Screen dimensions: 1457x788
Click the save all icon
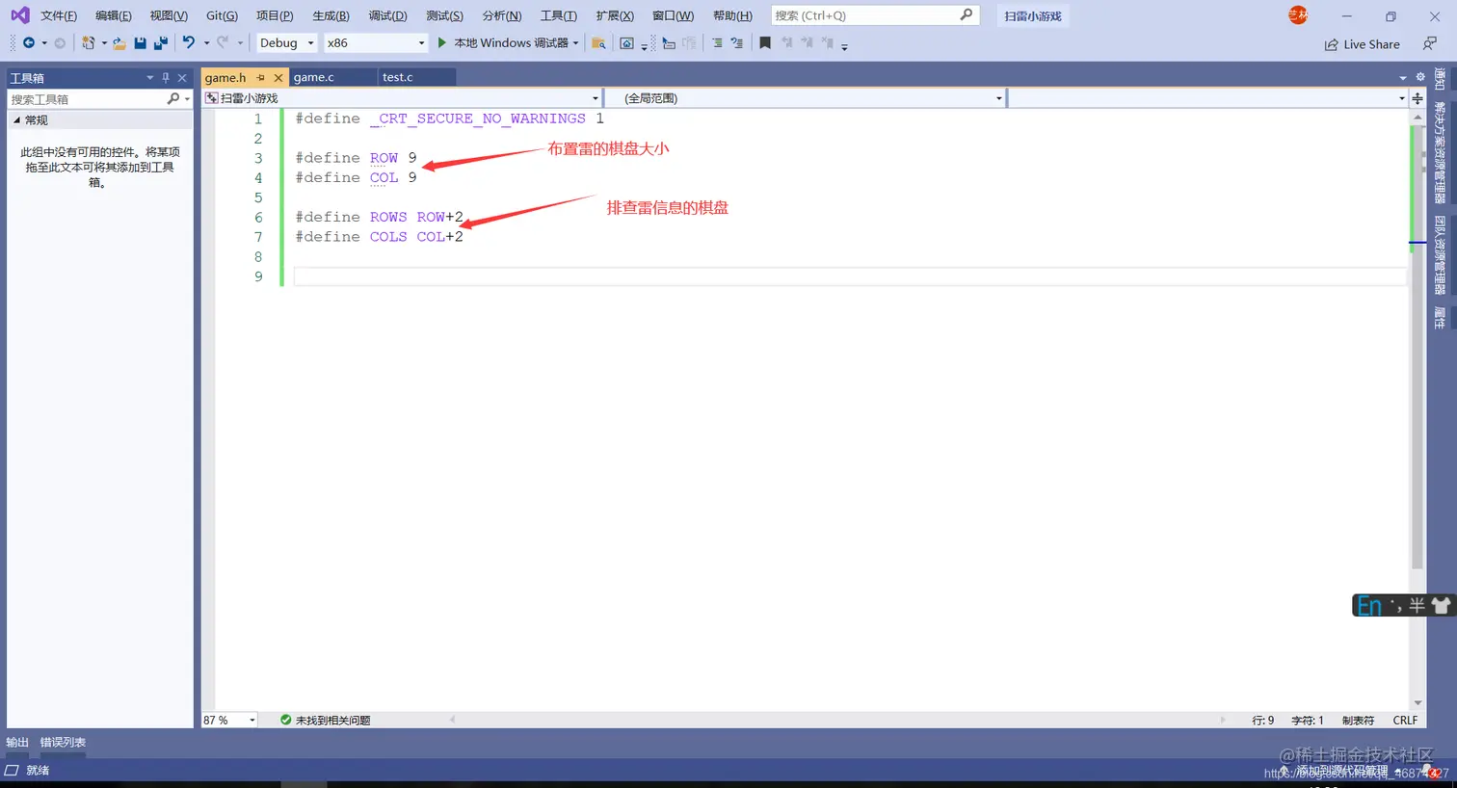[161, 42]
